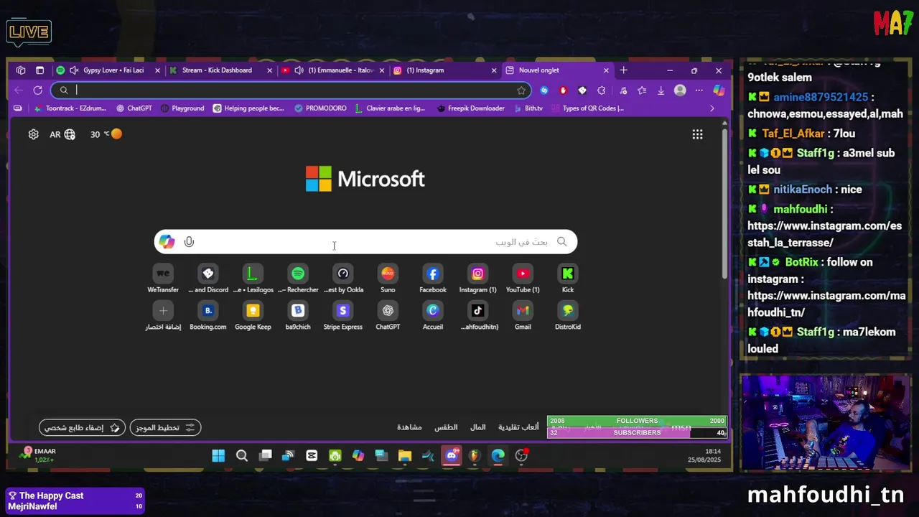Open the Bith.tv bookmark
This screenshot has width=919, height=517.
[x=528, y=108]
